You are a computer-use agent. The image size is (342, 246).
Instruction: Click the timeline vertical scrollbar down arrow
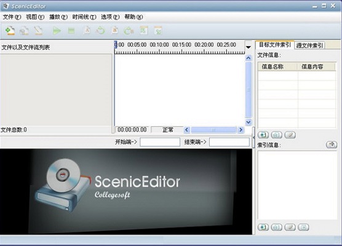(249, 122)
